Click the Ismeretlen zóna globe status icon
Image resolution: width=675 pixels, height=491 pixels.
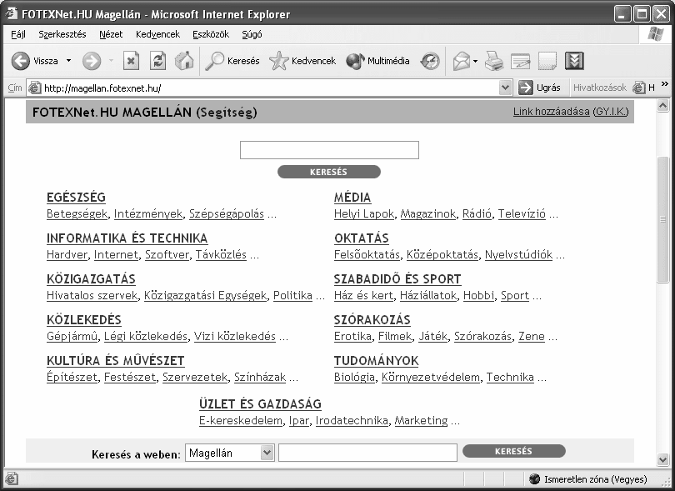pyautogui.click(x=535, y=479)
